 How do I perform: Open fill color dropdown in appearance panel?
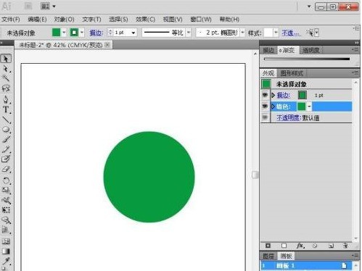(x=309, y=107)
